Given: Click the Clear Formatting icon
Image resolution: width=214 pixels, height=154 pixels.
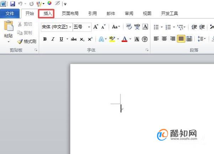Looking at the screenshot, I should [x=129, y=27].
